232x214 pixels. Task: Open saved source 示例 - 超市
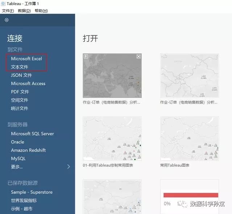[22, 209]
